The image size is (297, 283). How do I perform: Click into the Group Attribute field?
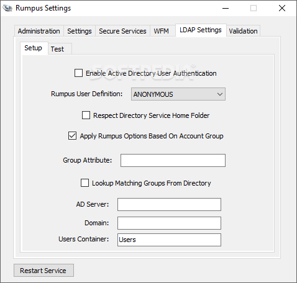(173, 160)
